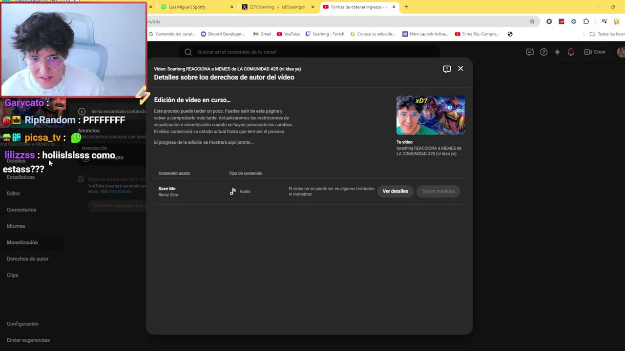Open the Comentarios sidebar item
Screen dimensions: 625x351
click(21, 210)
